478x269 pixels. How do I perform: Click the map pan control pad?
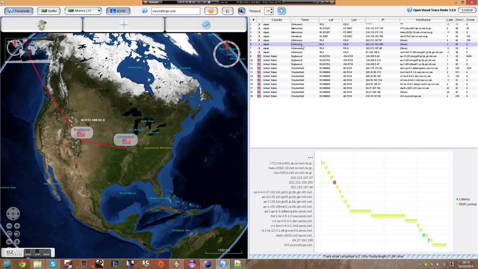point(13,214)
